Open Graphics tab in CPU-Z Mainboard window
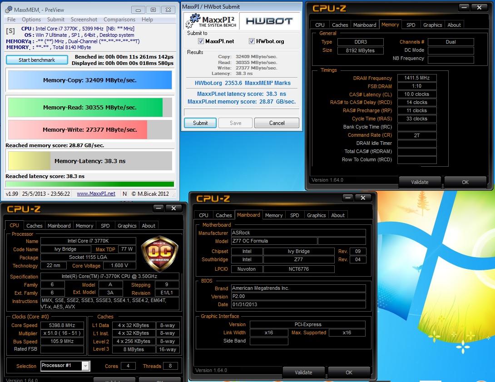 click(317, 215)
